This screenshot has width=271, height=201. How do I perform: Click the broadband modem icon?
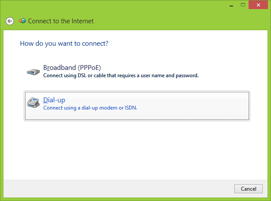click(33, 72)
